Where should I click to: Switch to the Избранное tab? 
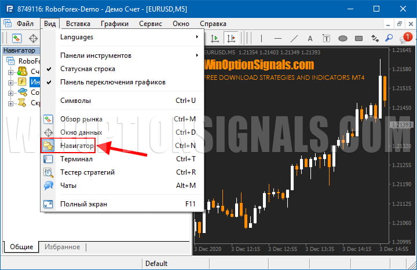coord(62,247)
